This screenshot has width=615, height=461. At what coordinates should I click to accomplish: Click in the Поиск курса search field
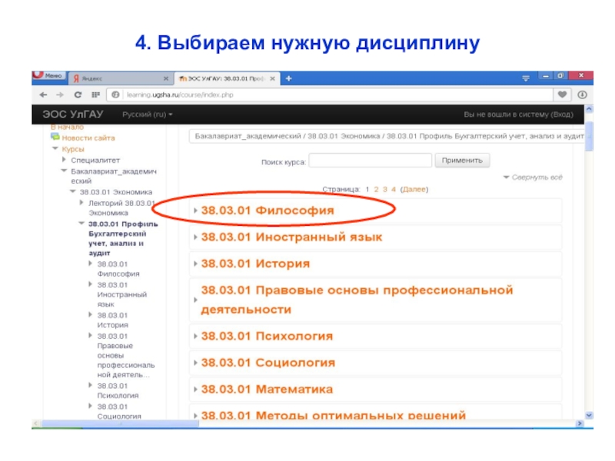point(370,161)
